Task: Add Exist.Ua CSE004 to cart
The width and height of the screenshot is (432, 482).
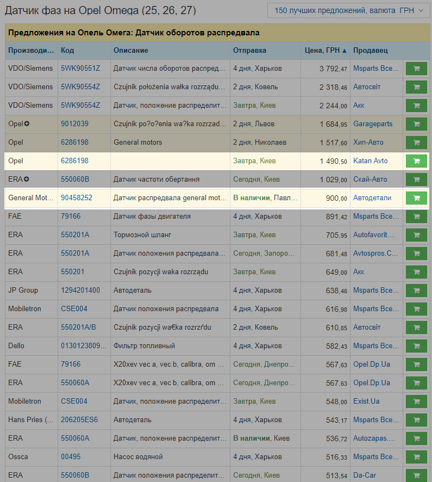Action: coord(416,401)
